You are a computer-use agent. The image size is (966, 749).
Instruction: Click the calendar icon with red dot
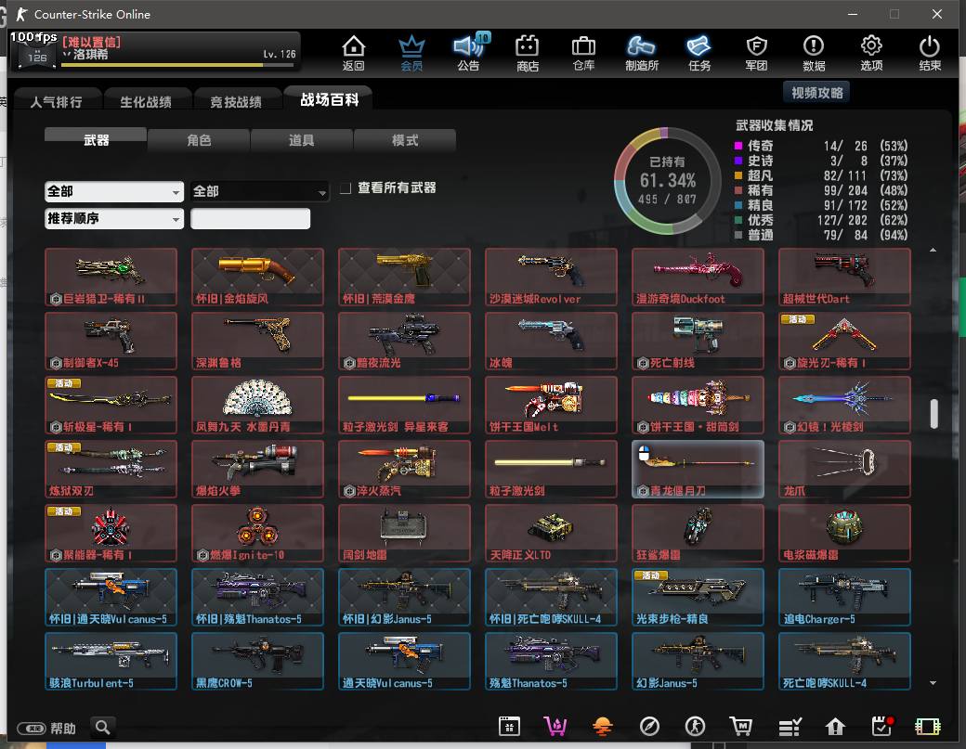pos(882,727)
